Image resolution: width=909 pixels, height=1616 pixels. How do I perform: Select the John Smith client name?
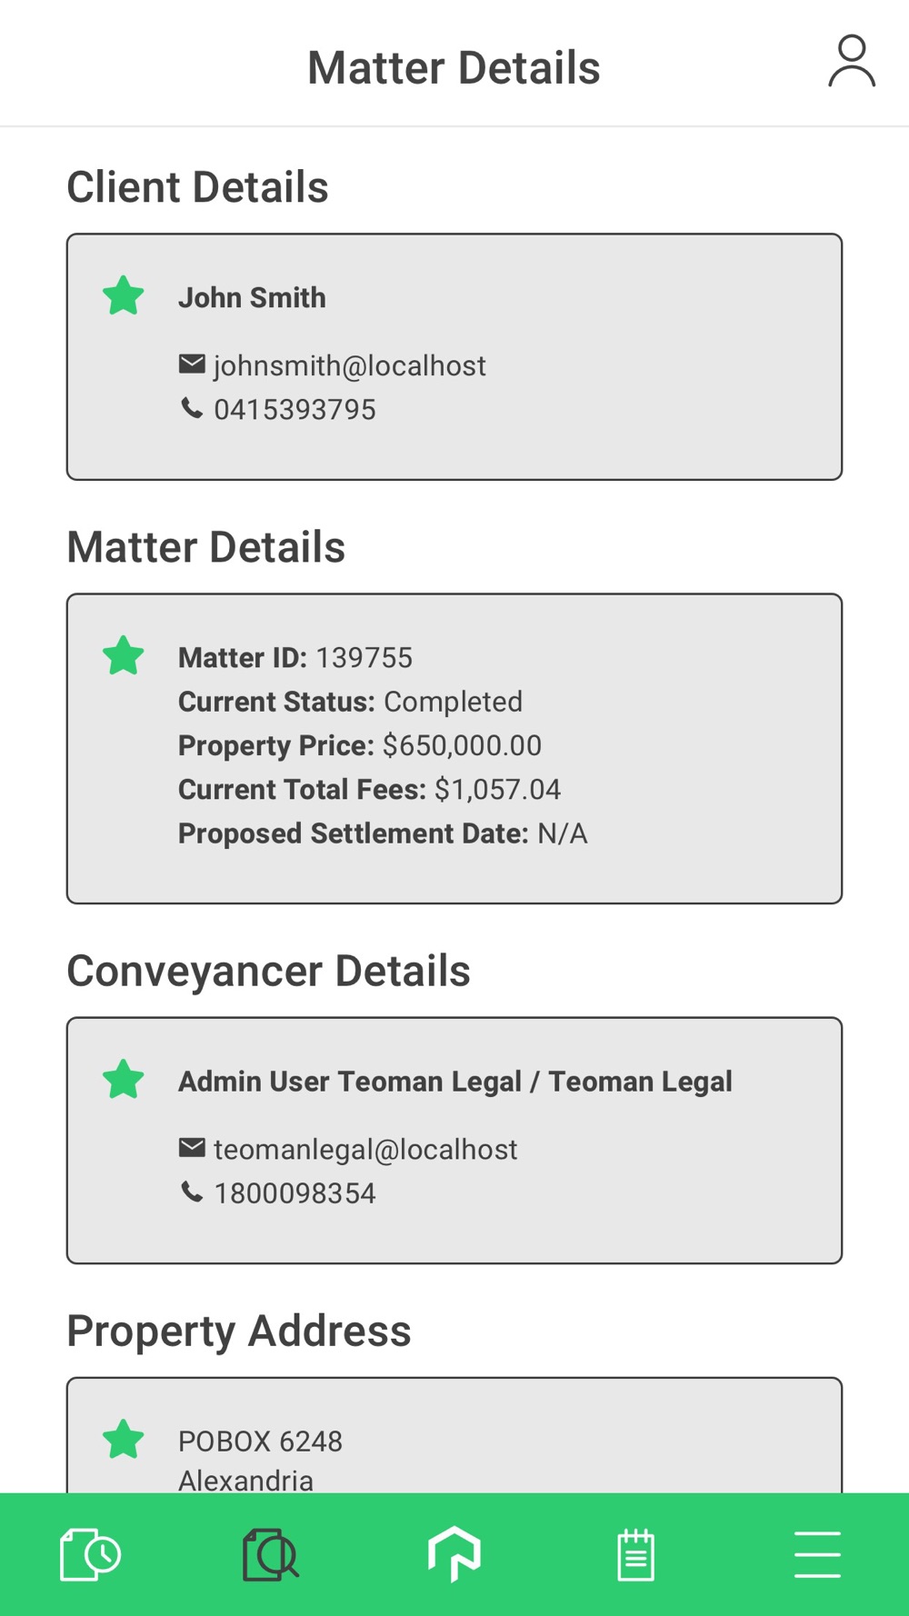click(x=252, y=297)
